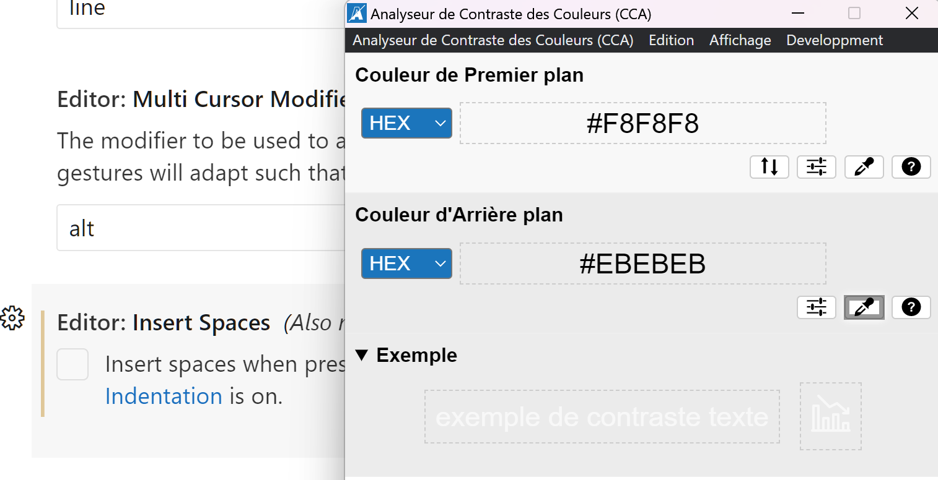Viewport: 938px width, 480px height.
Task: Follow the Indentation link in settings
Action: [164, 396]
